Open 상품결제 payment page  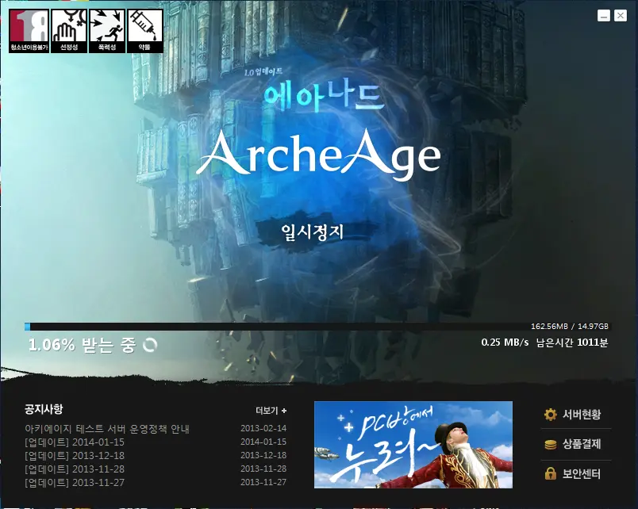582,444
